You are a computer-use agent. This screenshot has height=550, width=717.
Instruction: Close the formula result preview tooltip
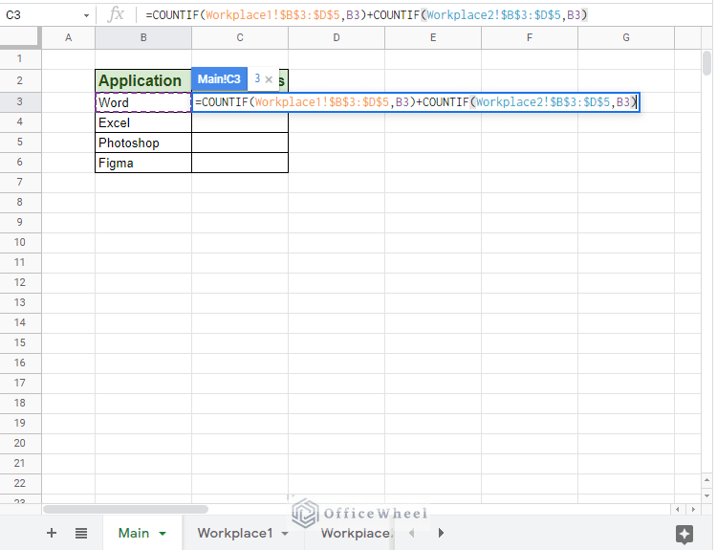tap(269, 79)
